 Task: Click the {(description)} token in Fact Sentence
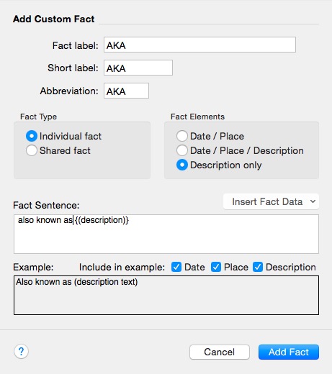102,220
